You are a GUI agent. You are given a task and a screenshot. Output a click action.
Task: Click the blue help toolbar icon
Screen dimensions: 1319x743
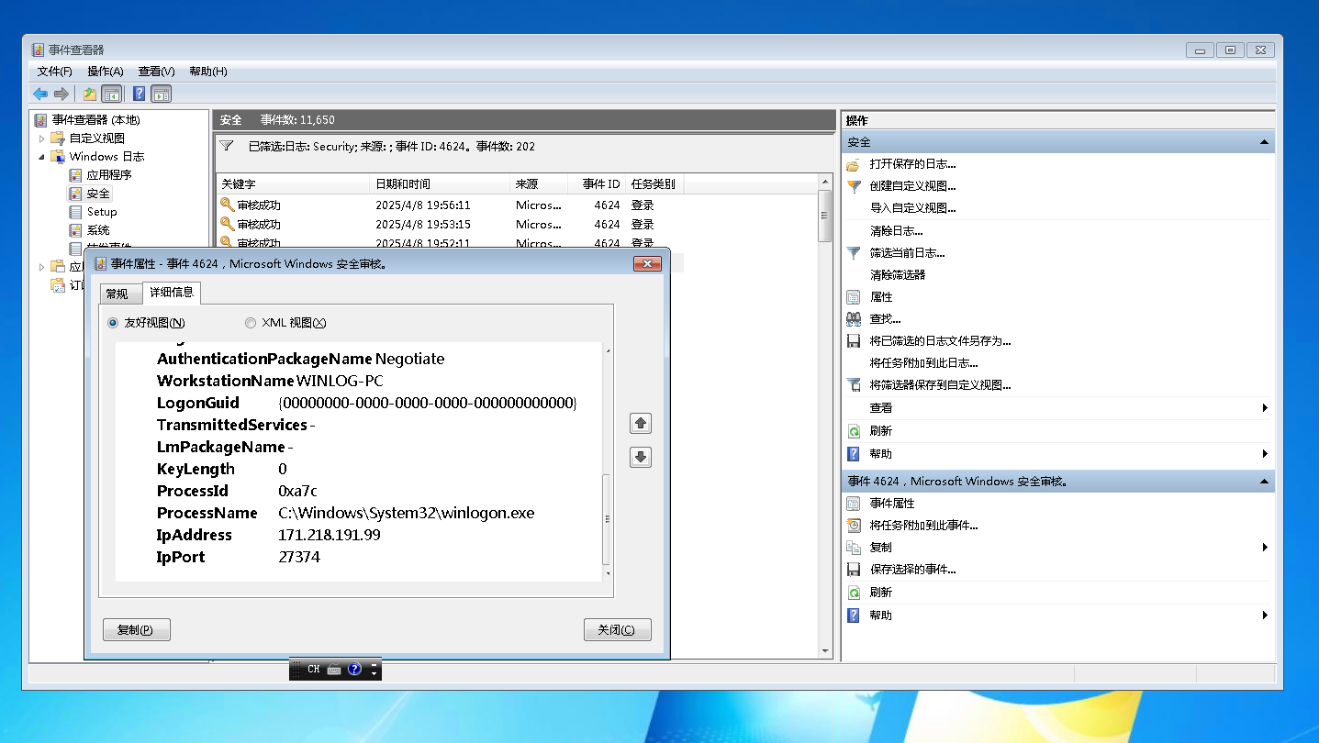click(139, 94)
